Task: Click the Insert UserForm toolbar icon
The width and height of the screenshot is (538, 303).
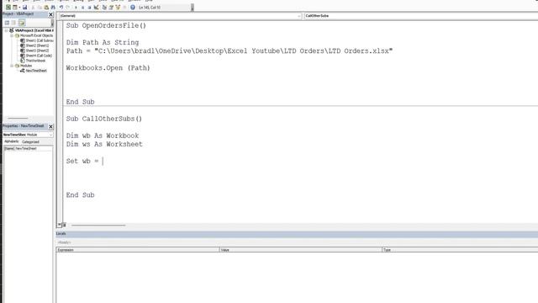Action: coord(15,7)
